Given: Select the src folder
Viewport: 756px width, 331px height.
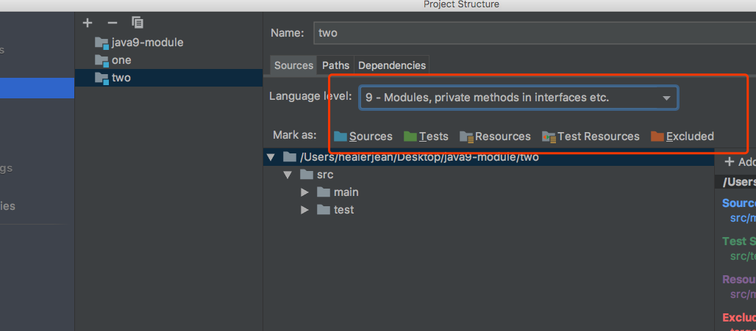Looking at the screenshot, I should (x=317, y=175).
